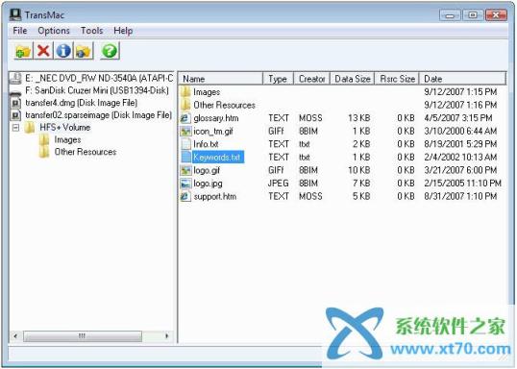Image resolution: width=517 pixels, height=369 pixels.
Task: Click the tree pane horizontal scrollbar thumb
Action: 83,336
